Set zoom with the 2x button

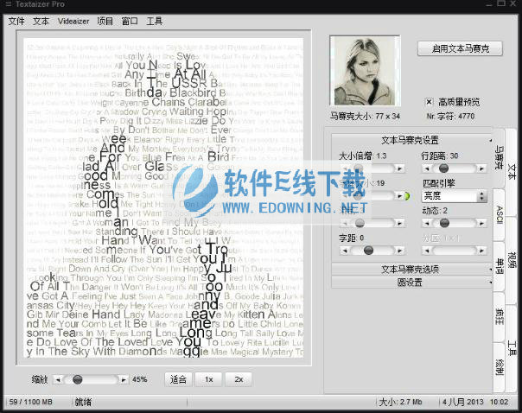[239, 379]
